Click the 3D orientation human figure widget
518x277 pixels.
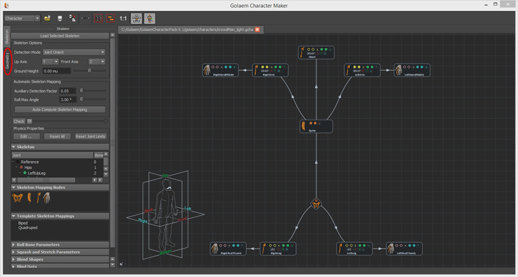coord(165,215)
